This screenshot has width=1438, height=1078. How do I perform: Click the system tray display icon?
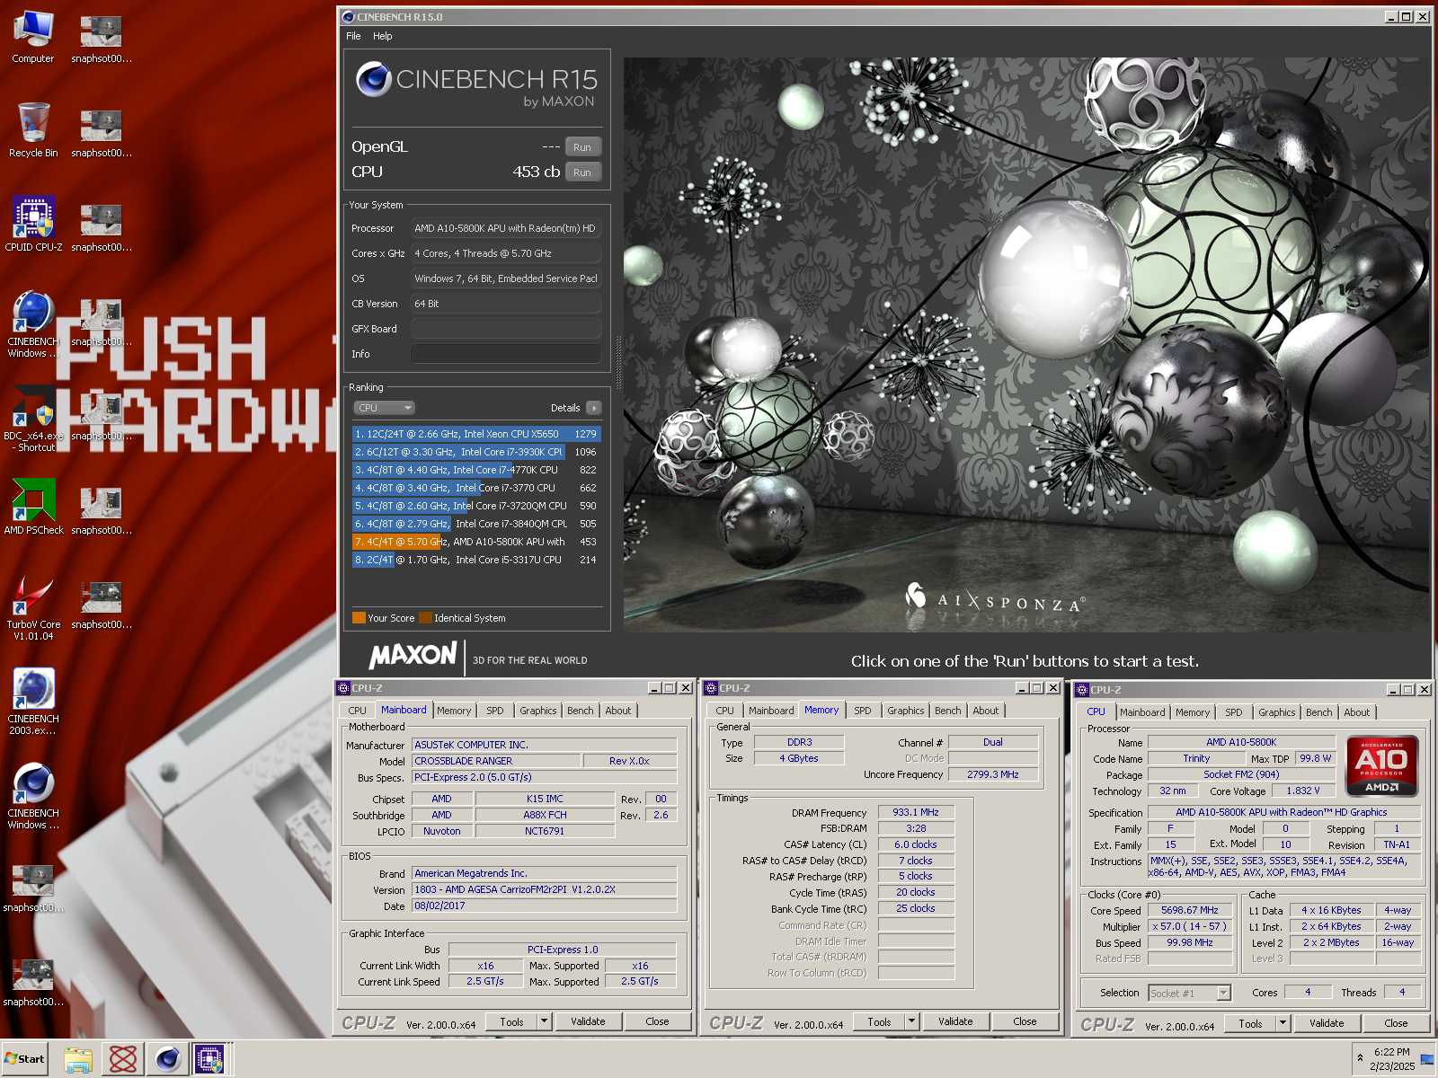[1426, 1059]
